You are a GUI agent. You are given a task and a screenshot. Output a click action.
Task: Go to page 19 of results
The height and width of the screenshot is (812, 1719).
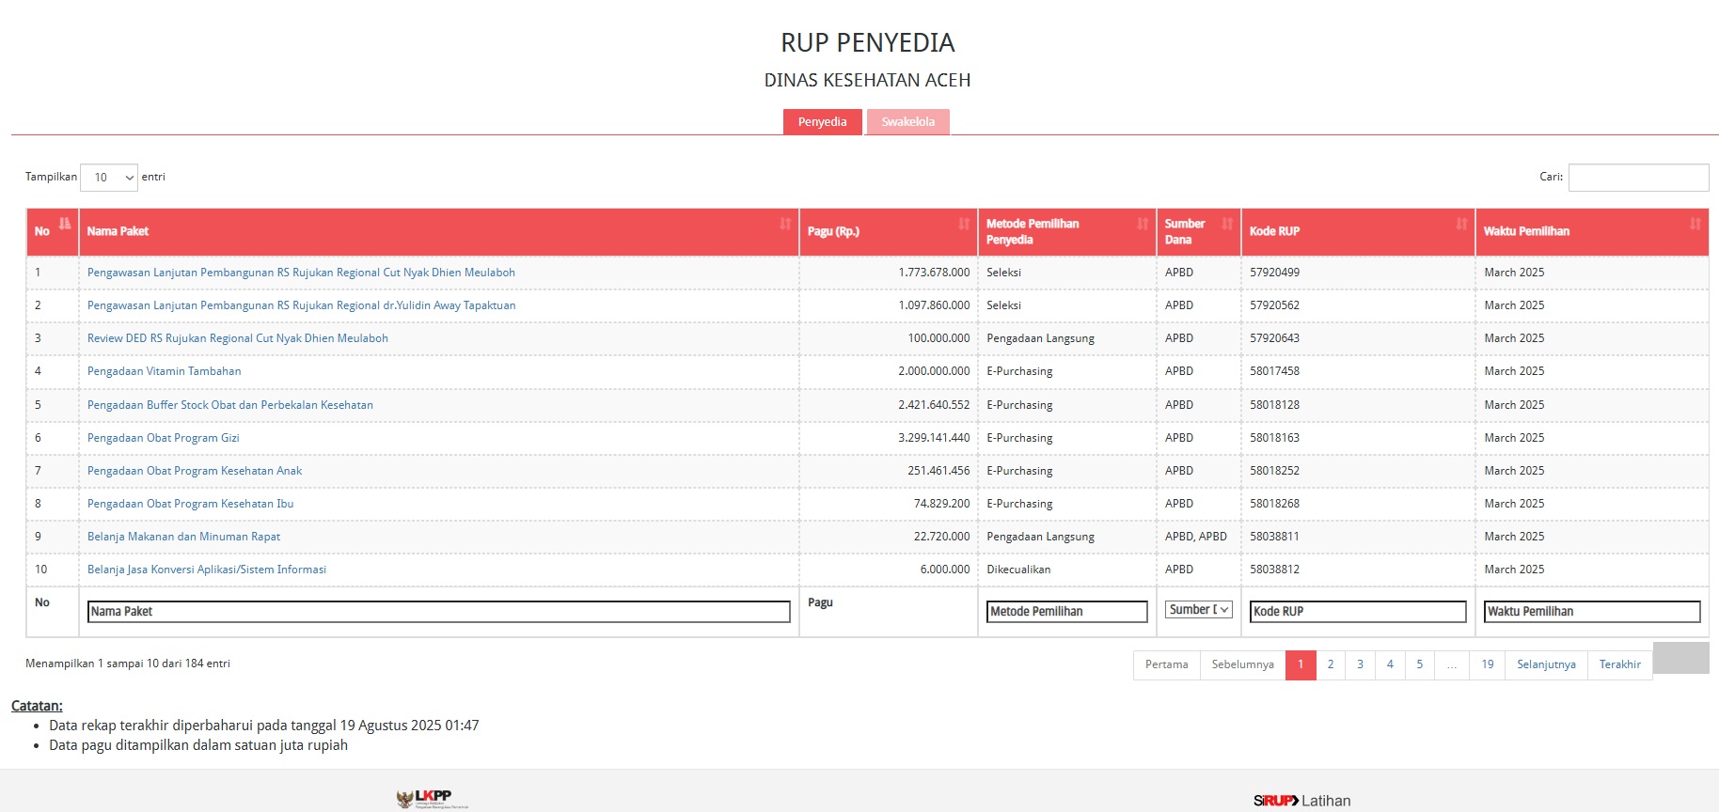pos(1487,664)
